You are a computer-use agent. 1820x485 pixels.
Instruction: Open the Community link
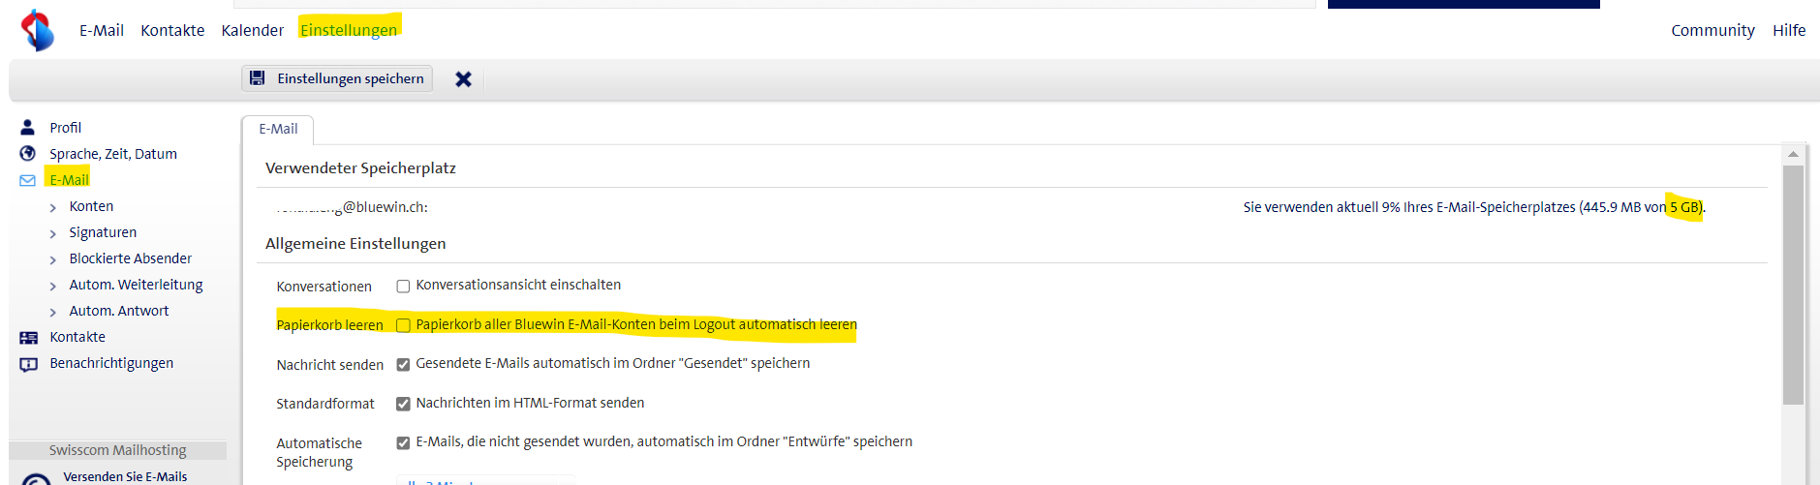(1712, 30)
